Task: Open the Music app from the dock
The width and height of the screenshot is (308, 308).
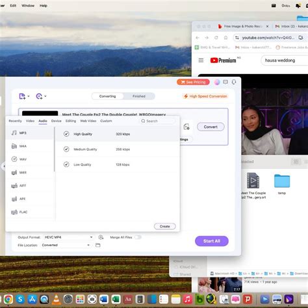Action: (x=188, y=300)
